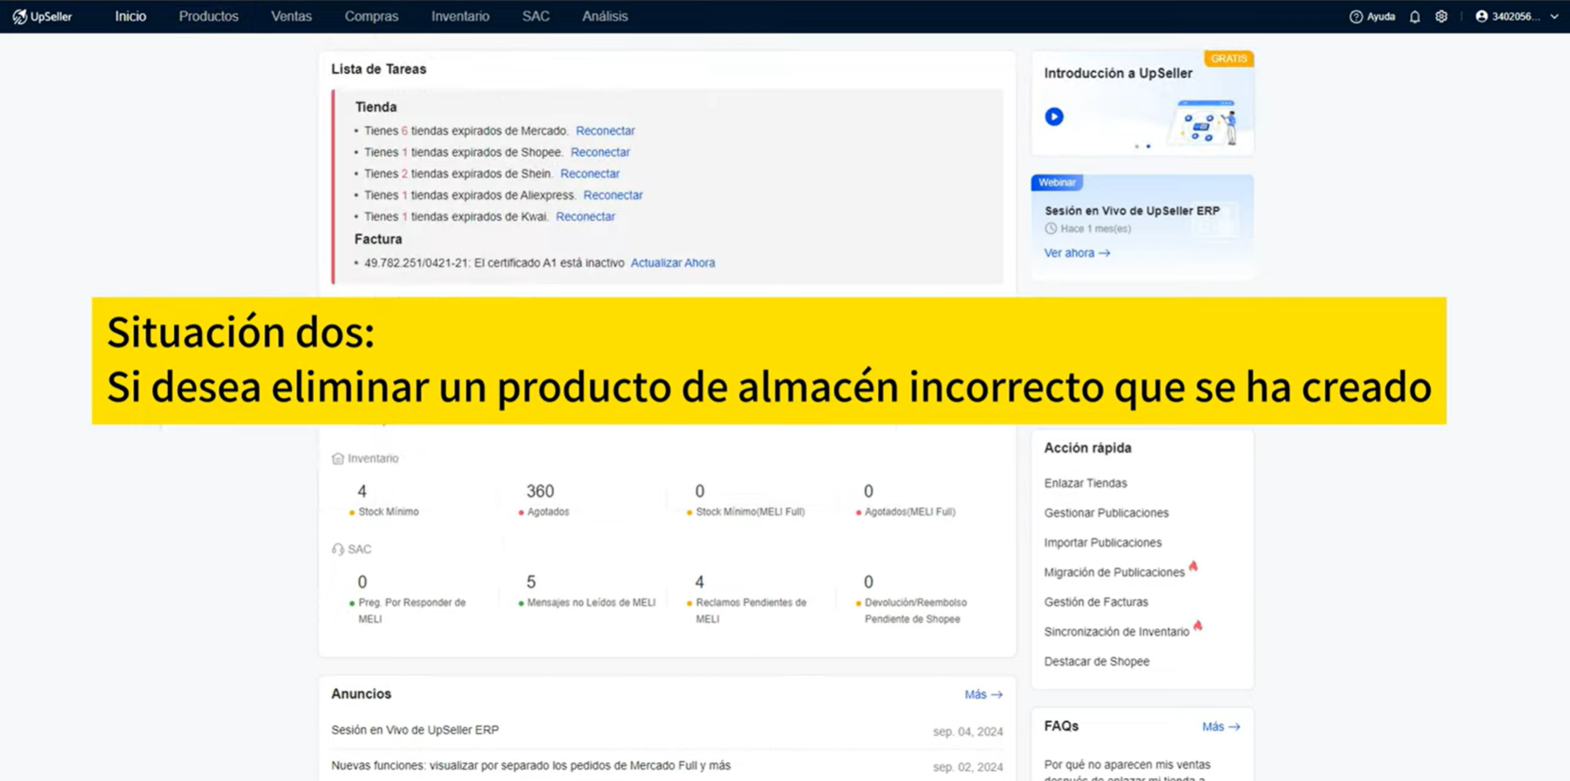Open Migración de Publicaciones quick action
The width and height of the screenshot is (1570, 781).
(x=1114, y=572)
